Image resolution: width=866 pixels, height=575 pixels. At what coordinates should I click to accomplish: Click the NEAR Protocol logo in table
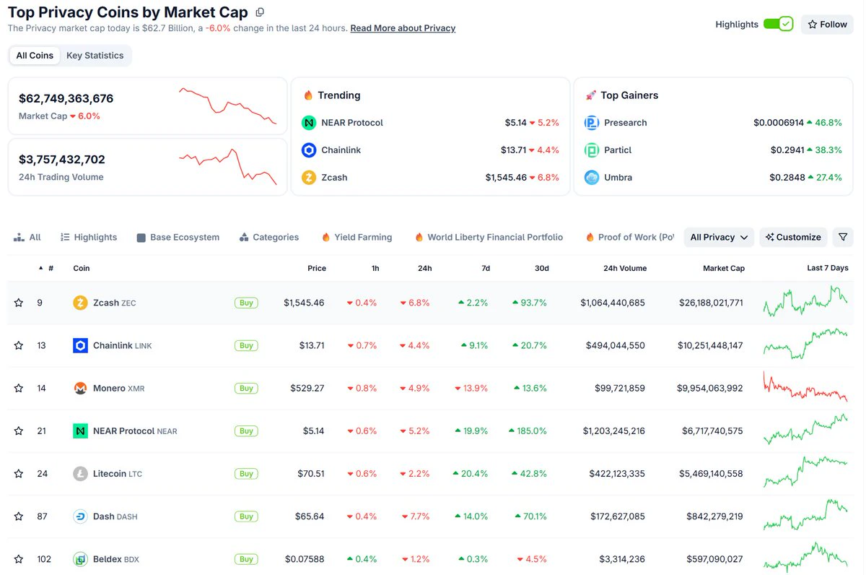pos(80,431)
